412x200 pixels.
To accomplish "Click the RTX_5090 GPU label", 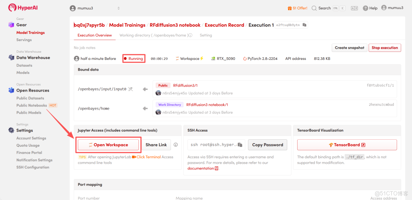I will click(223, 59).
